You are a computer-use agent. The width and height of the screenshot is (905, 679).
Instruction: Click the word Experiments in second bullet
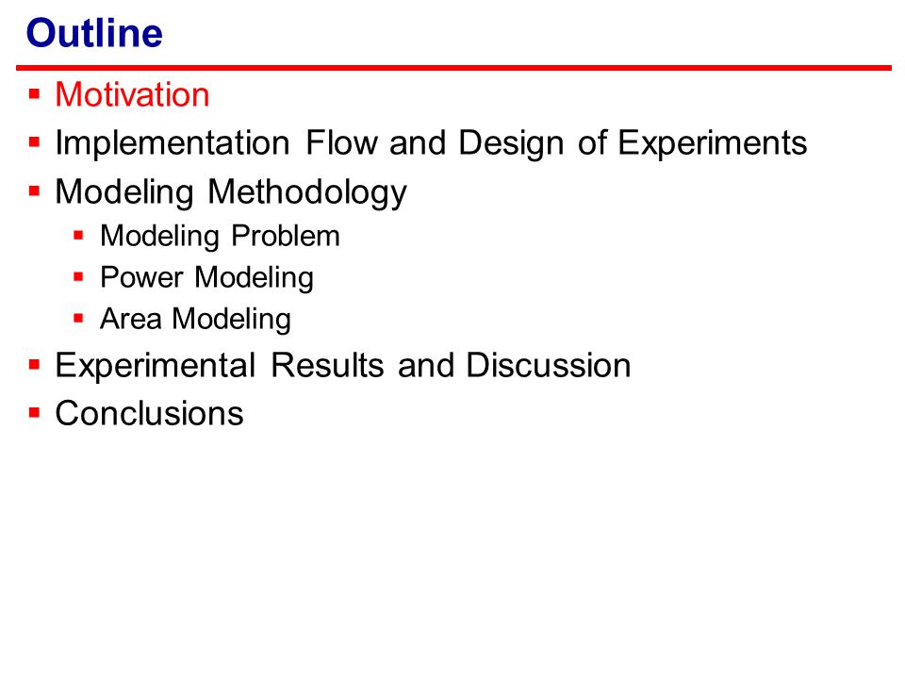click(x=713, y=143)
